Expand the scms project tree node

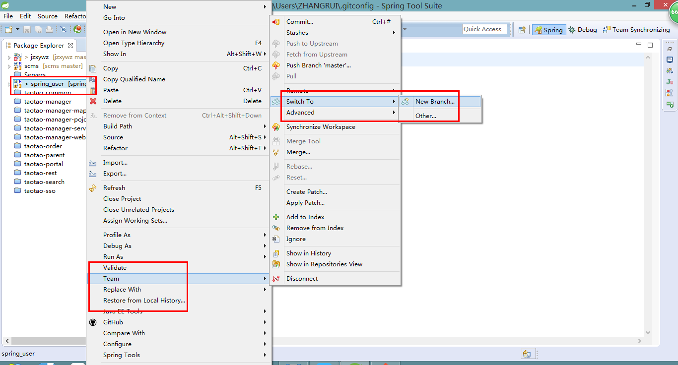coord(9,66)
